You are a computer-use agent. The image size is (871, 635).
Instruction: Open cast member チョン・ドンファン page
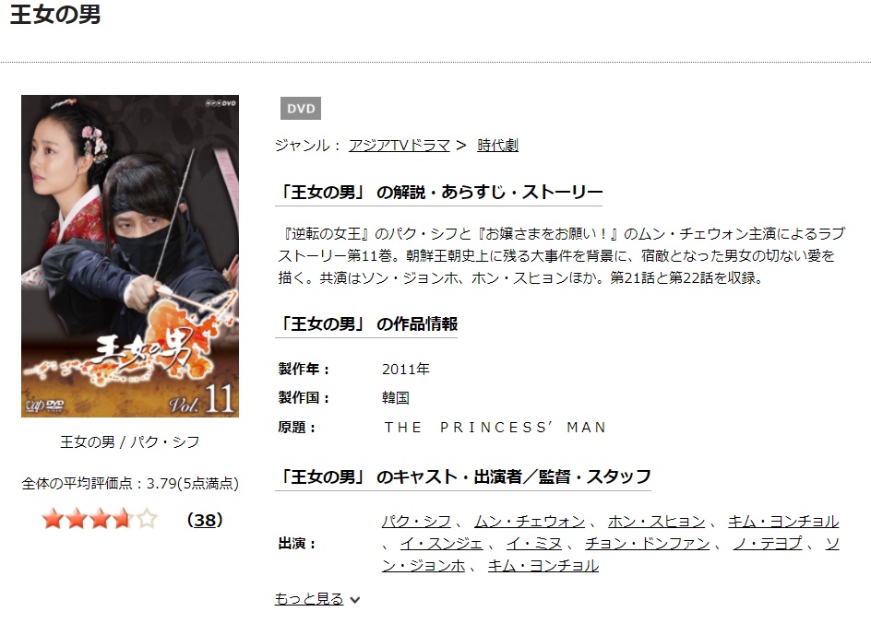click(x=647, y=544)
